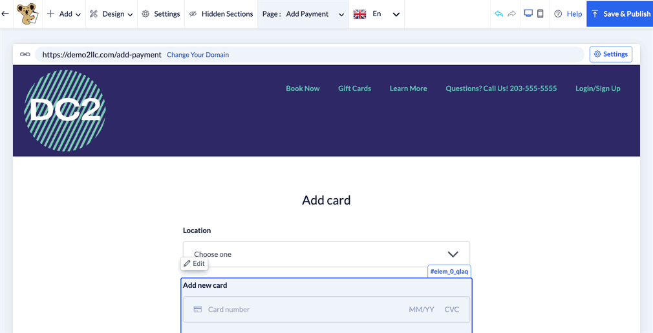Click the #elem_0_qlaq tag
The height and width of the screenshot is (333, 653).
pos(449,271)
